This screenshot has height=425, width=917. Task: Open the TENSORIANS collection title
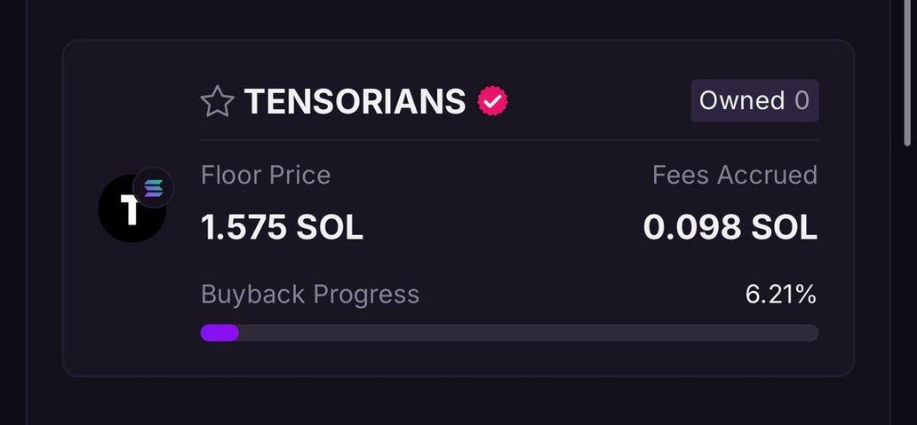355,102
